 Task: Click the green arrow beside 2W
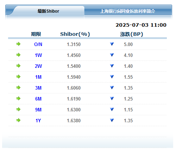pos(18,66)
